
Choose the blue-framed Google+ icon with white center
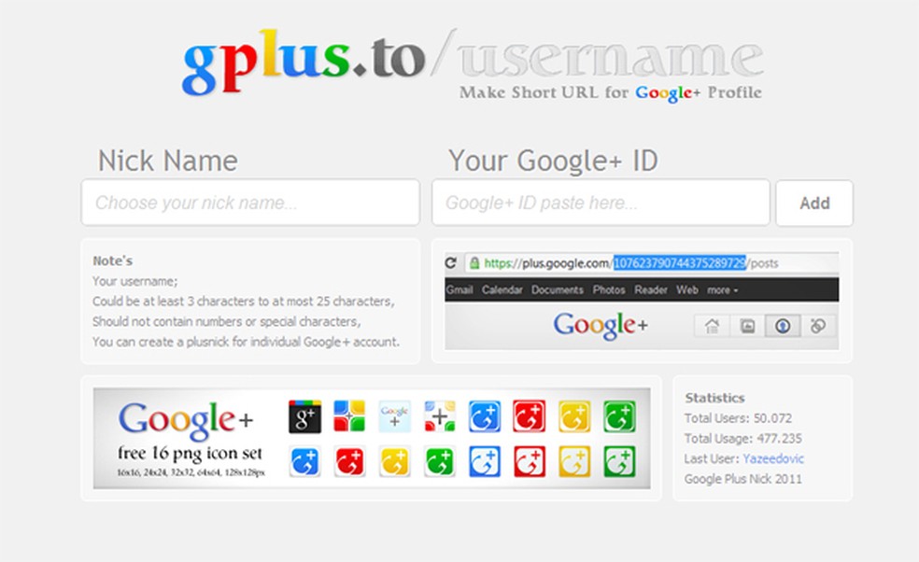pos(485,462)
